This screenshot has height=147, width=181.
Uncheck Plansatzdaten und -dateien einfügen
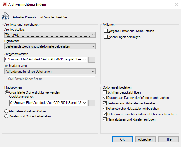[x=105, y=119]
